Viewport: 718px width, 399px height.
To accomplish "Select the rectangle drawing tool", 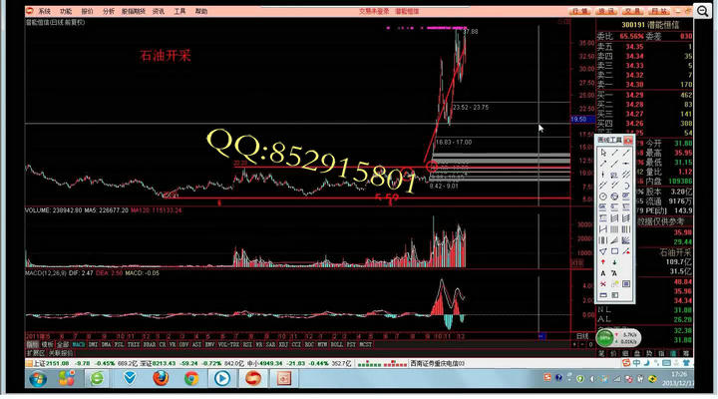I will tap(614, 250).
